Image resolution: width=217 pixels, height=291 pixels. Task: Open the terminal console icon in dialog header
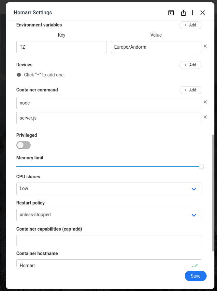click(171, 13)
